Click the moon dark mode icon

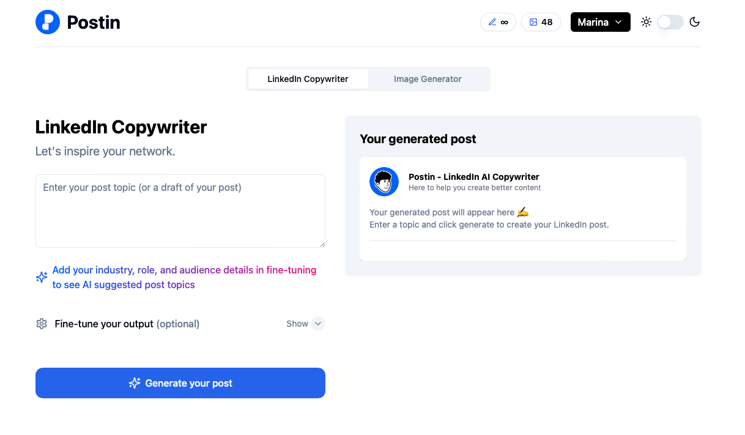click(694, 22)
